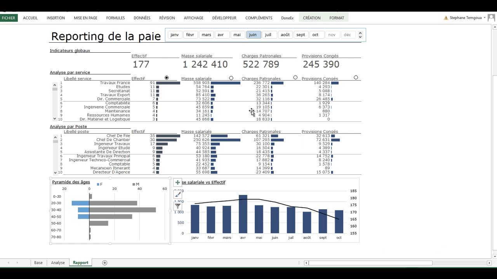Click the chart elements plus icon
497x279 pixels.
177,182
